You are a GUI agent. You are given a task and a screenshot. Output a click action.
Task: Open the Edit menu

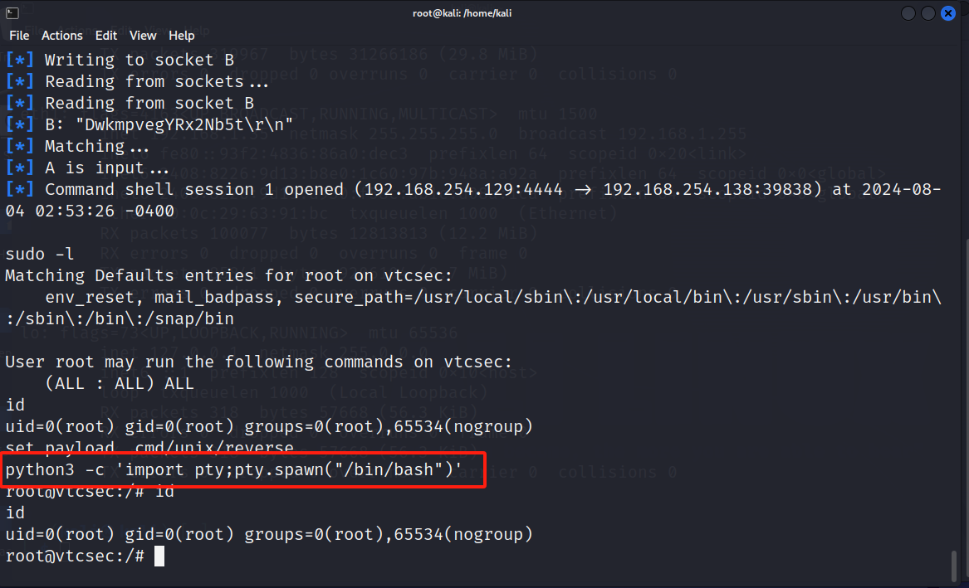[x=105, y=36]
